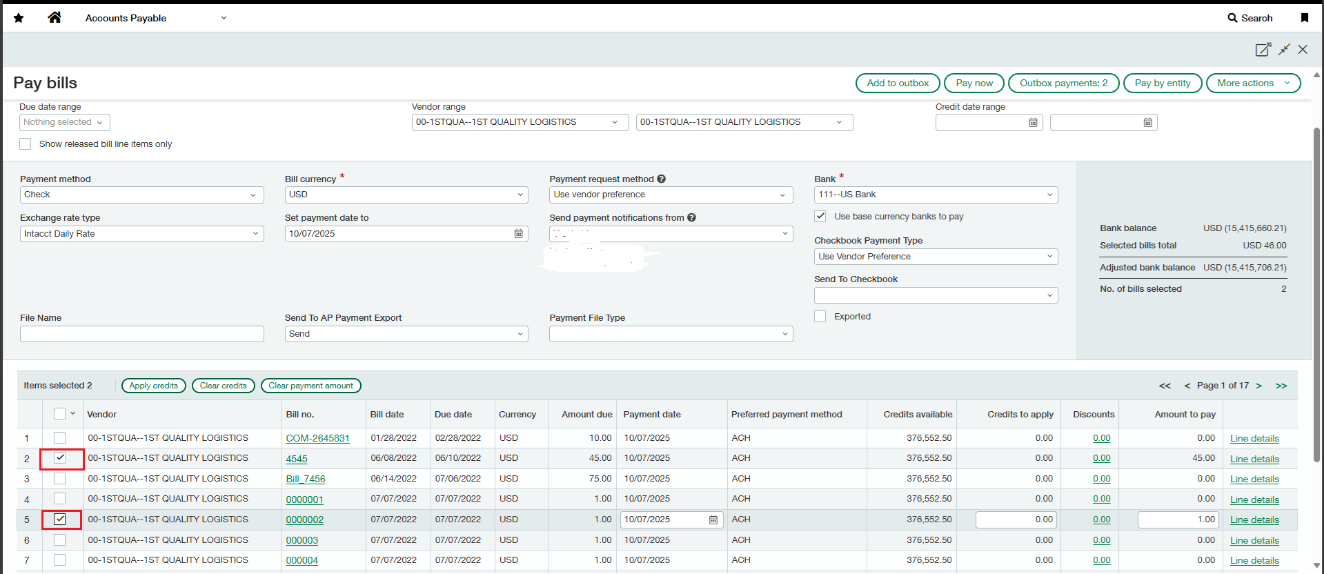
Task: Click the favorites star icon
Action: 19,18
